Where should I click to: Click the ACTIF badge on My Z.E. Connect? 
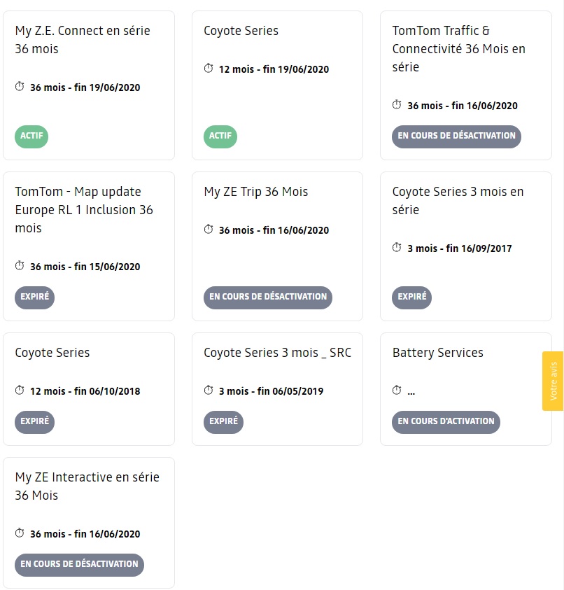click(31, 136)
